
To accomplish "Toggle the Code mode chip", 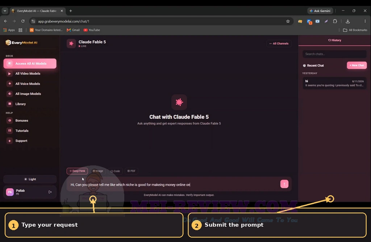I will point(115,171).
